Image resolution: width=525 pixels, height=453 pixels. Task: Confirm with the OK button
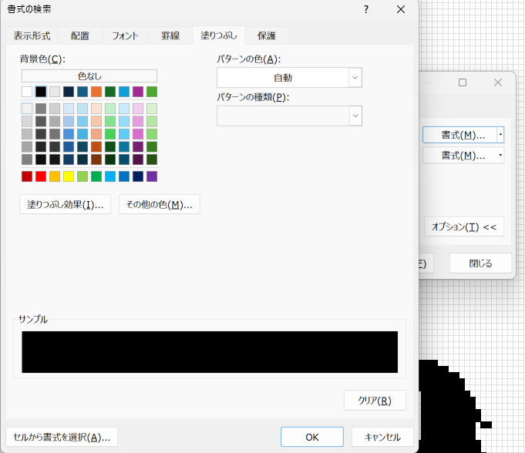311,437
